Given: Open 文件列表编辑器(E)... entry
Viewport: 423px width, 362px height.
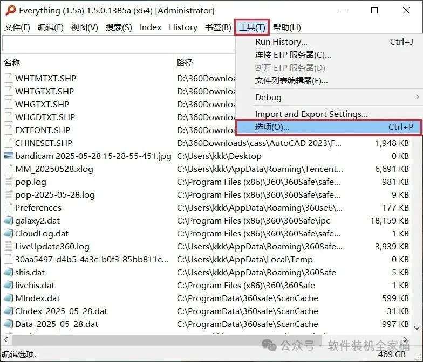Looking at the screenshot, I should pyautogui.click(x=329, y=81).
